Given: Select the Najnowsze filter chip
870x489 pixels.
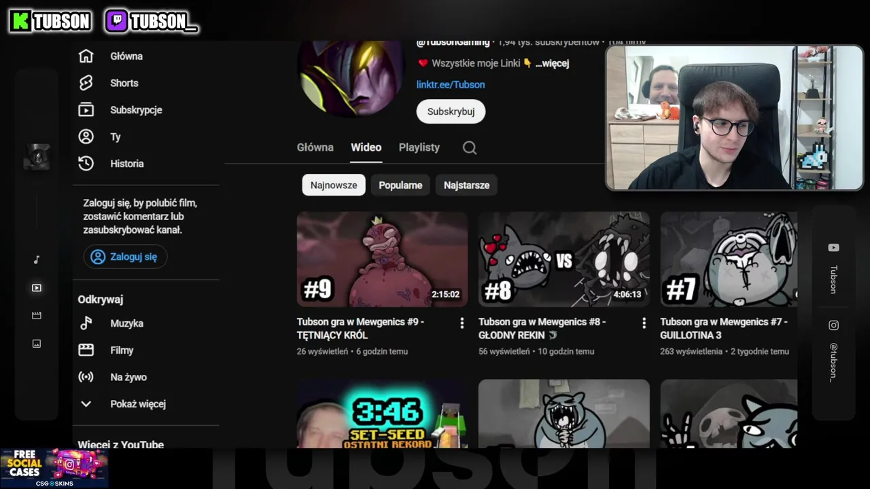Looking at the screenshot, I should click(x=334, y=185).
